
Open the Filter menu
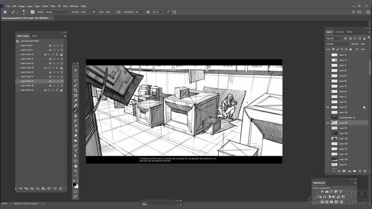click(52, 6)
